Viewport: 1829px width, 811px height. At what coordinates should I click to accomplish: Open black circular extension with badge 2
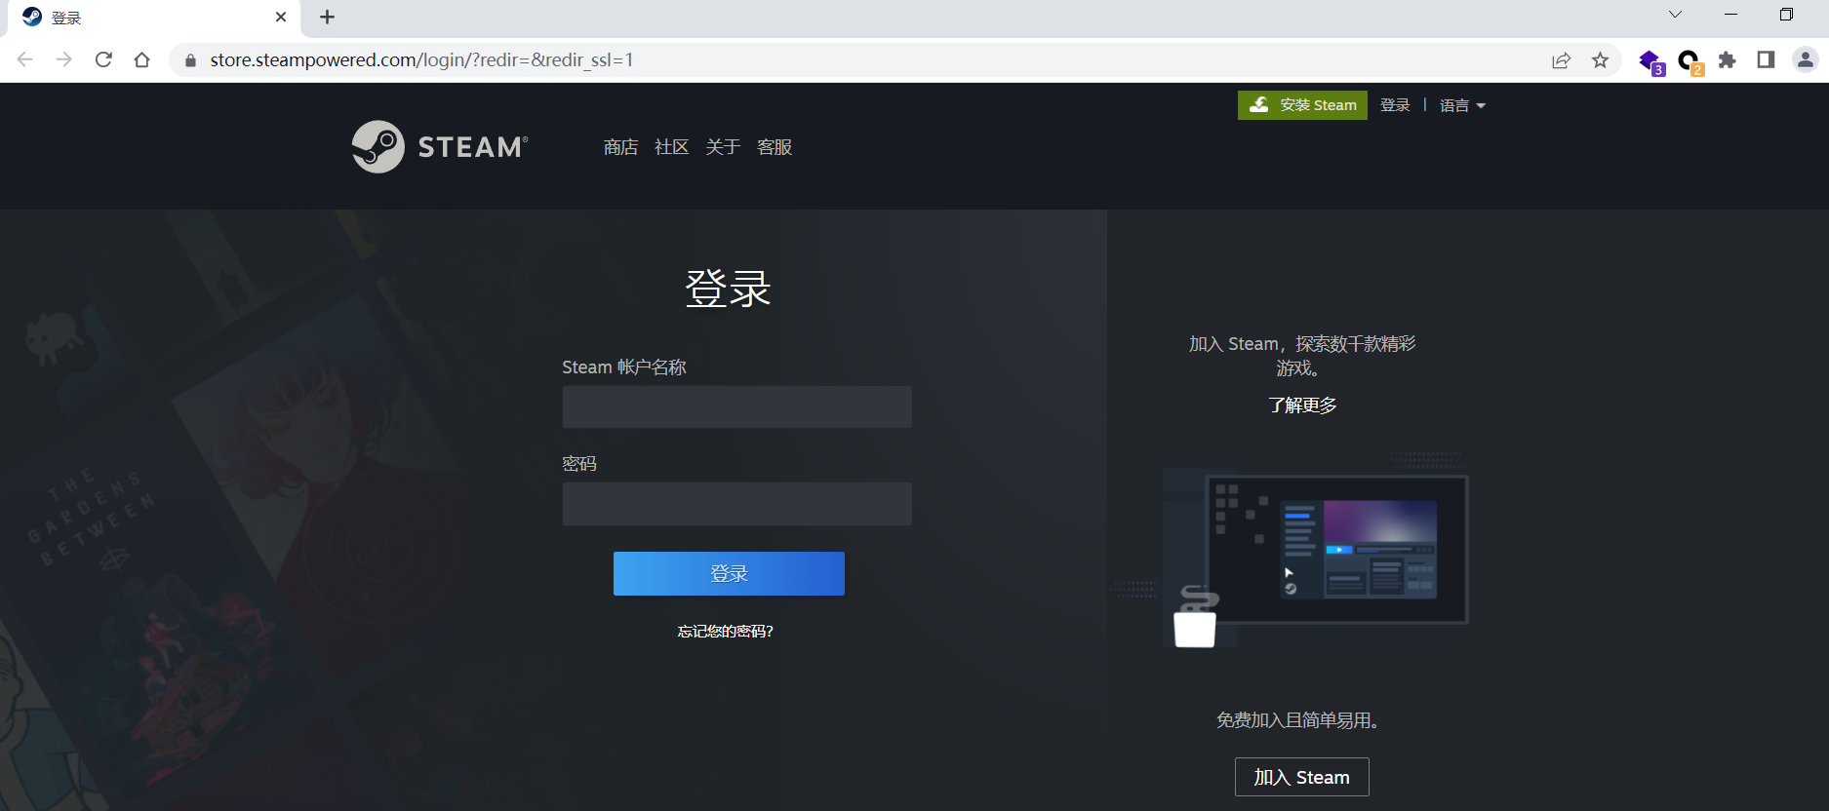point(1690,62)
